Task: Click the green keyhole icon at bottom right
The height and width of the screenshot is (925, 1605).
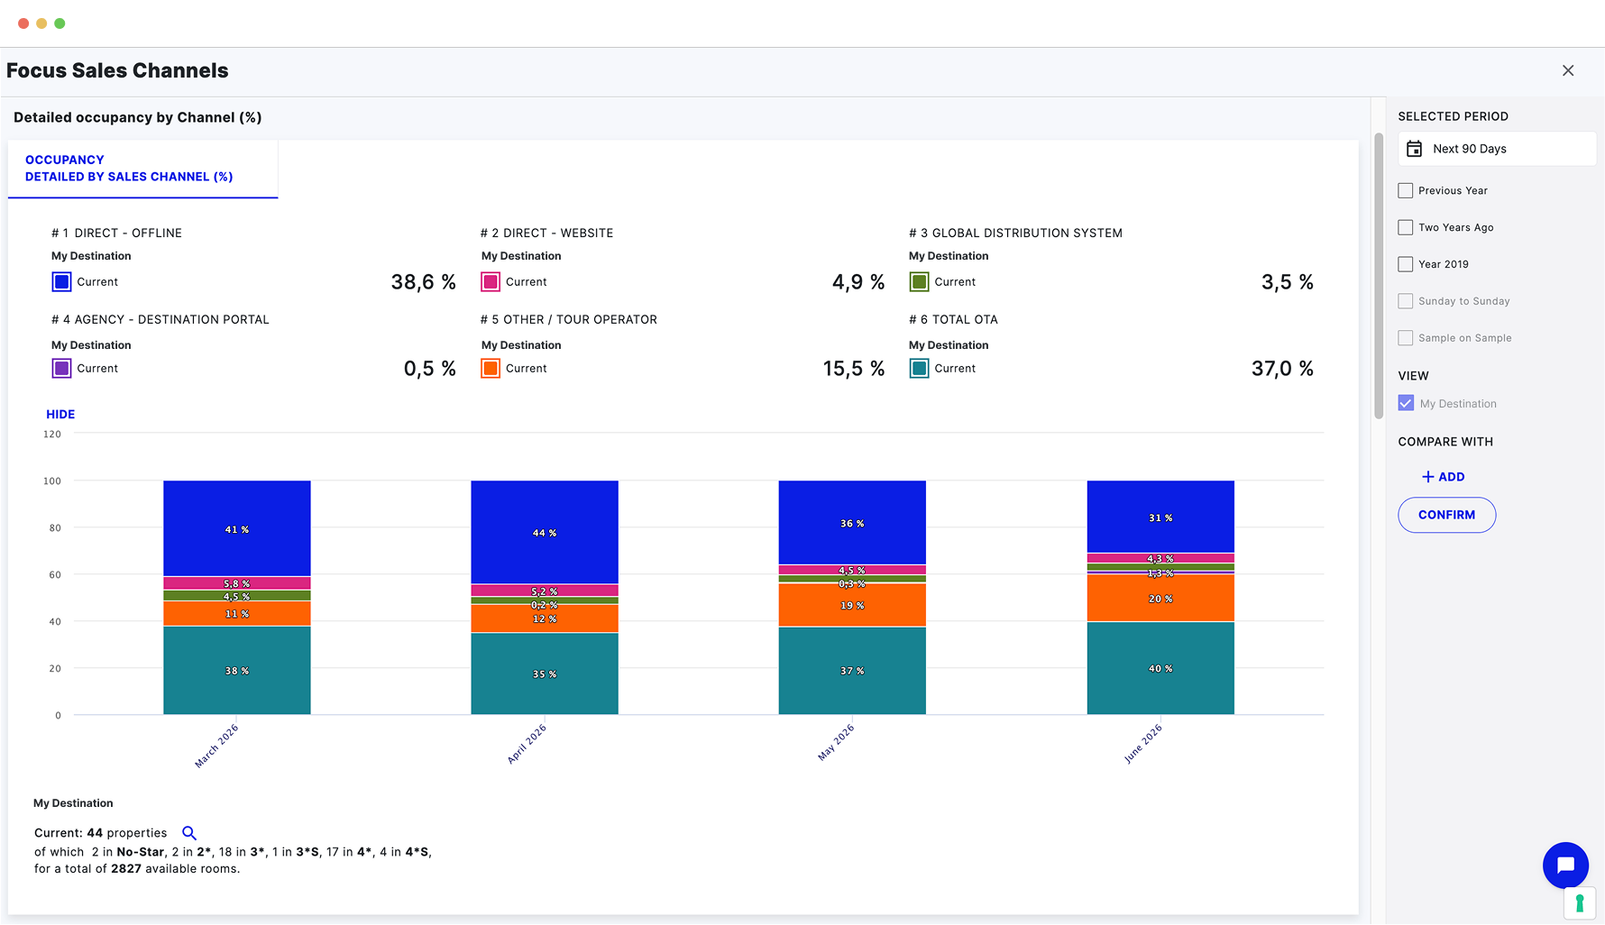Action: [1579, 903]
